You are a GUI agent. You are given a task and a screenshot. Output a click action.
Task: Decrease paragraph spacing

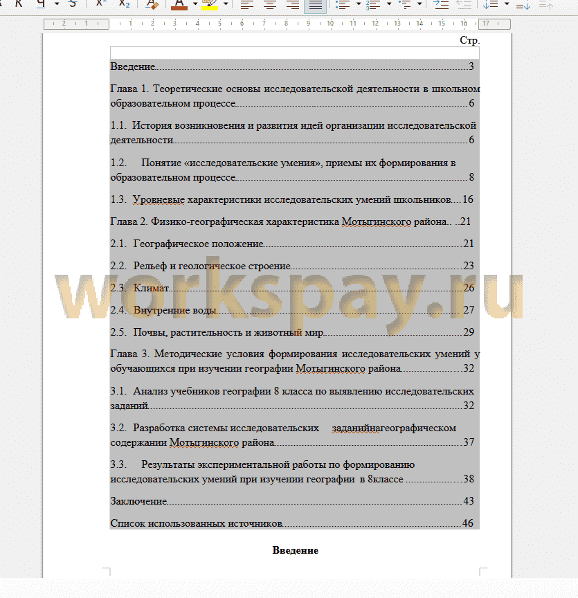(546, 5)
